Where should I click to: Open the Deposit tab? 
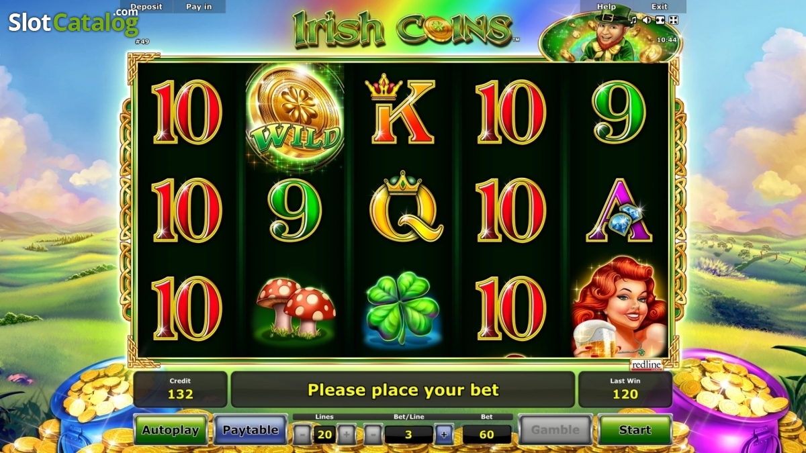click(x=146, y=7)
